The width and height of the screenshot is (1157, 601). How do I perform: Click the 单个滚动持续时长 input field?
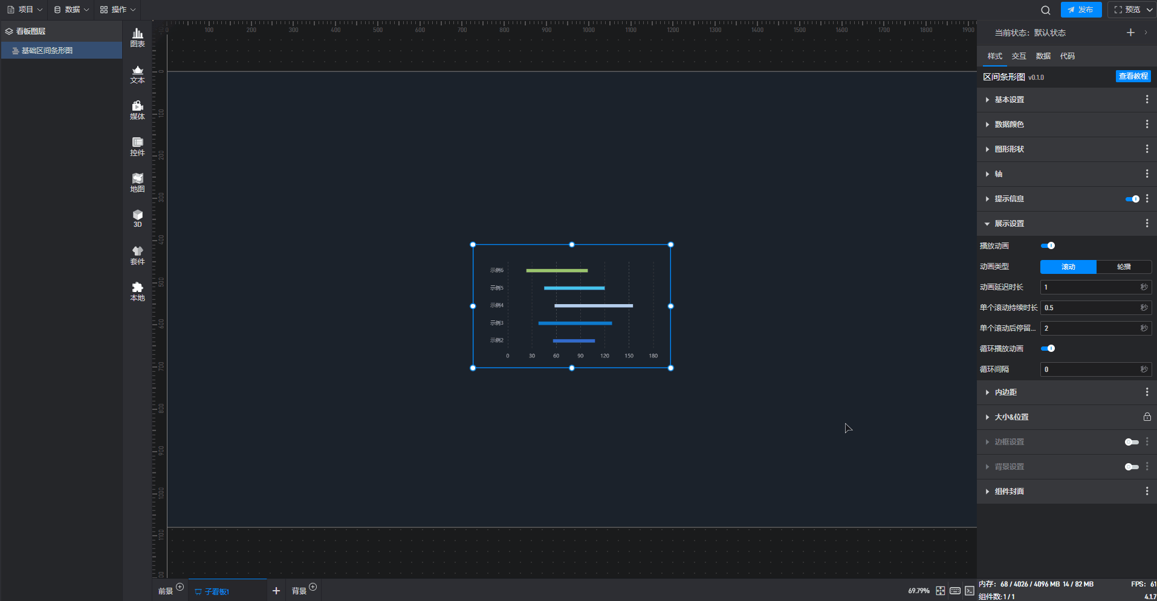pyautogui.click(x=1095, y=308)
